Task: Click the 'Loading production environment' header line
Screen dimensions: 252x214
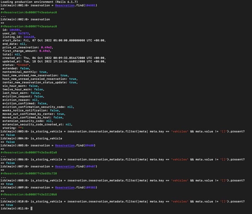Action: tap(39, 2)
